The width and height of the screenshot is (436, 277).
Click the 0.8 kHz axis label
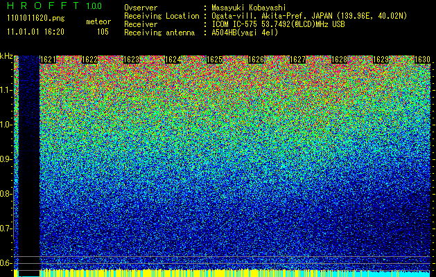6,194
